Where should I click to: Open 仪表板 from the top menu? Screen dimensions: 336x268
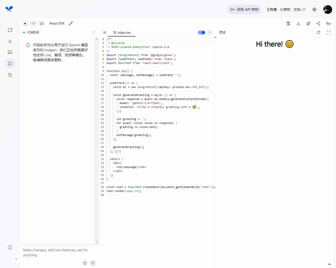tap(285, 9)
